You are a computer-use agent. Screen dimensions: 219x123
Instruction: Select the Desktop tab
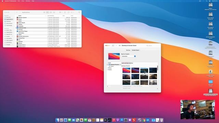click(x=128, y=50)
